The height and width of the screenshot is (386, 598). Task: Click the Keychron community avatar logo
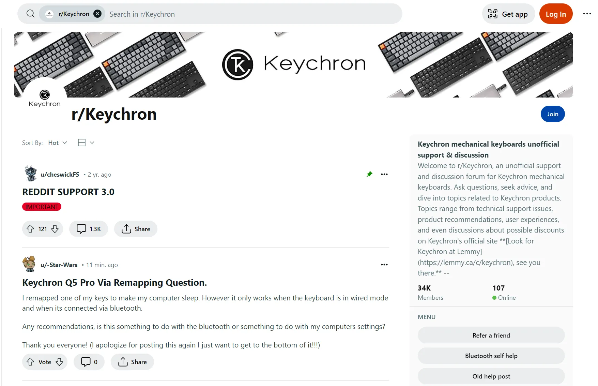(x=45, y=99)
